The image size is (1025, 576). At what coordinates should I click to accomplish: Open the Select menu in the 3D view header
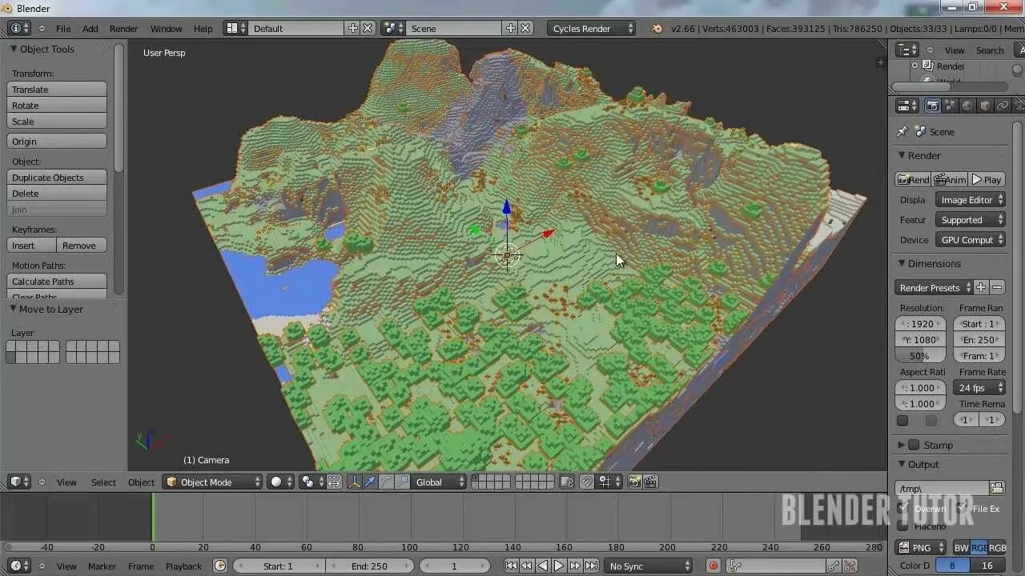103,482
